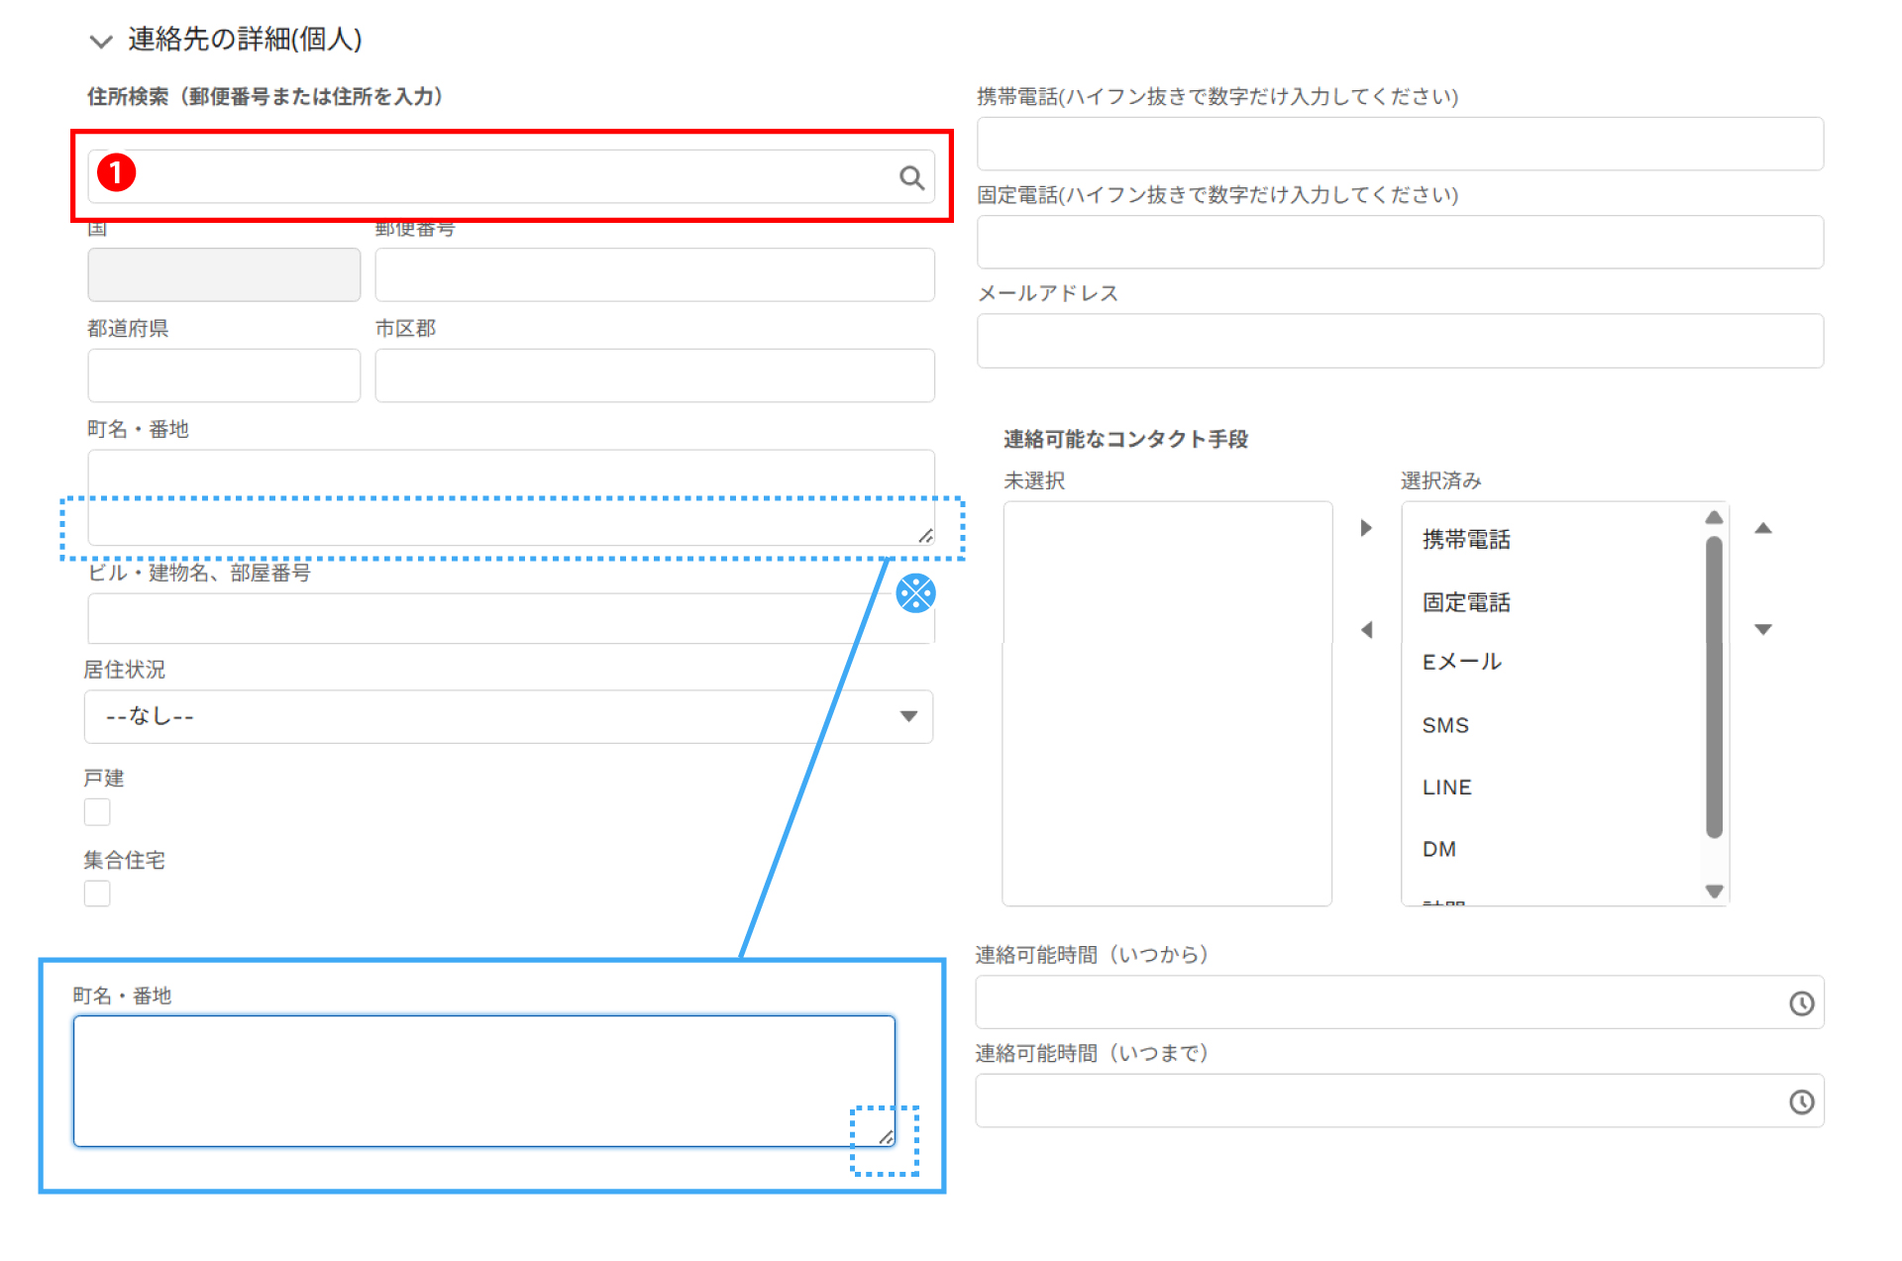Click the address search magnifier icon
1902x1261 pixels.
pyautogui.click(x=910, y=177)
